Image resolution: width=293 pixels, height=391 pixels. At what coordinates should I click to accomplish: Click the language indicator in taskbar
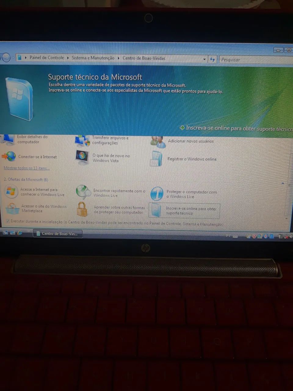(228, 236)
